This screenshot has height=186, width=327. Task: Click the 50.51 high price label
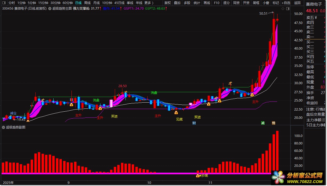[x=263, y=13]
